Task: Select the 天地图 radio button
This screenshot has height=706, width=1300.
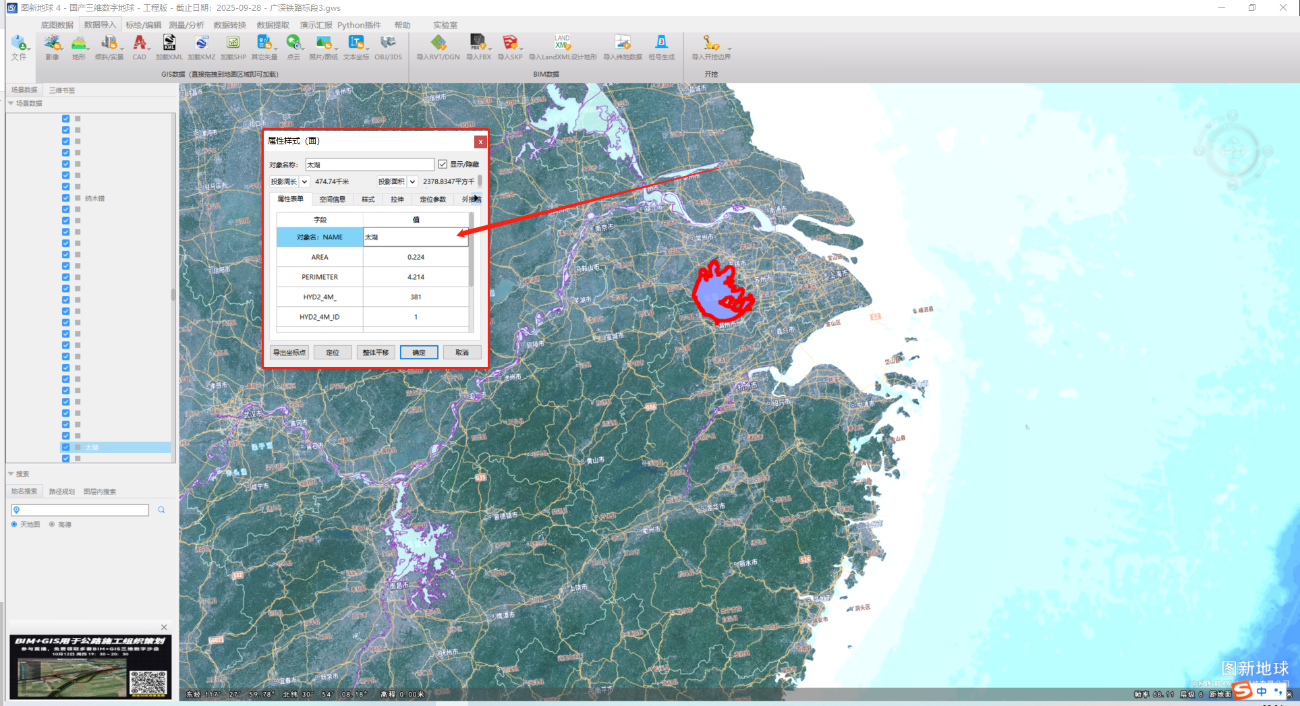Action: point(14,525)
